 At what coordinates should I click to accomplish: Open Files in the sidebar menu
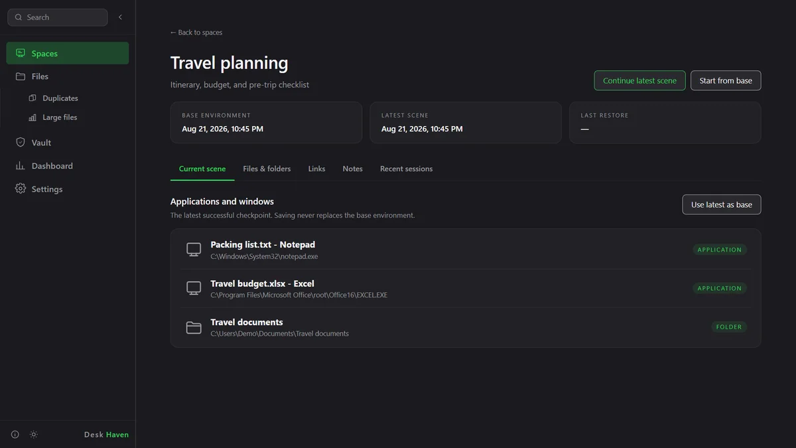coord(68,76)
